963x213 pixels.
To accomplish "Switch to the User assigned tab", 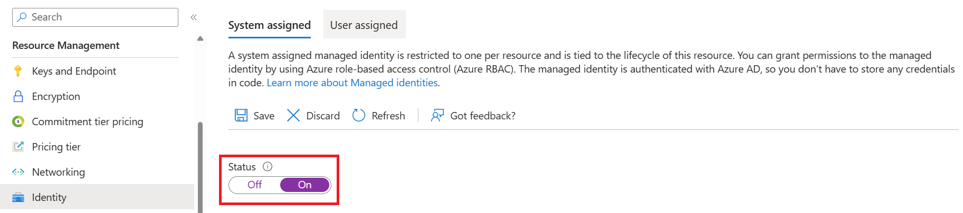I will (364, 25).
